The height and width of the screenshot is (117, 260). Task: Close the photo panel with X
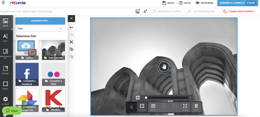tap(71, 18)
